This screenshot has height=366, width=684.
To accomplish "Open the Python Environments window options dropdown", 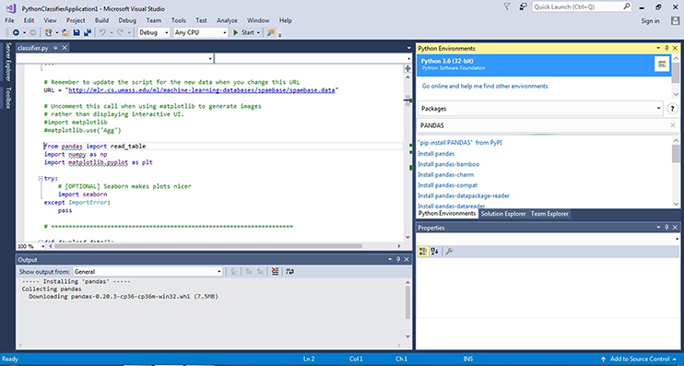I will click(x=659, y=49).
